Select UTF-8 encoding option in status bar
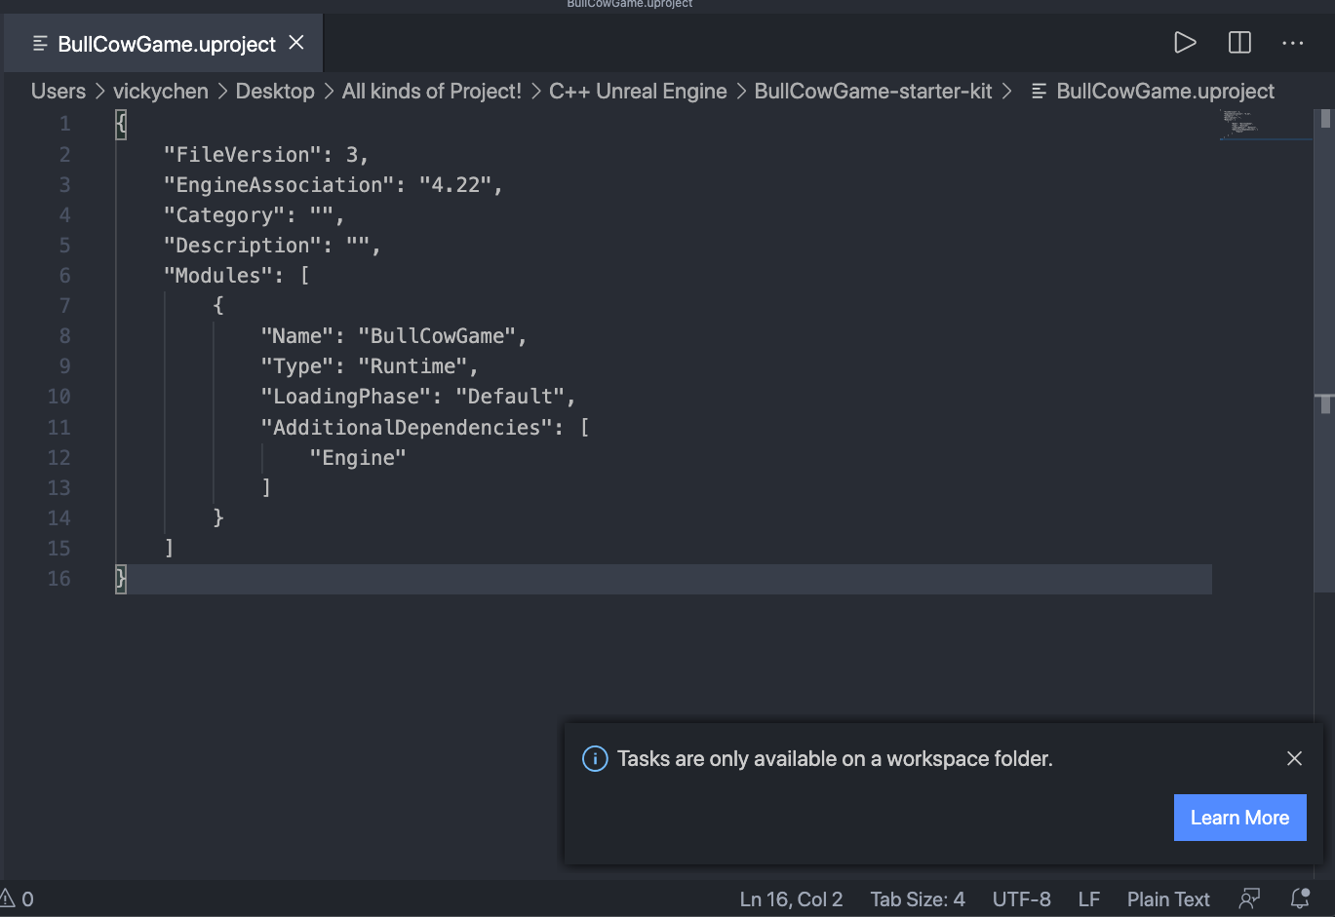The width and height of the screenshot is (1335, 917). 1021,898
